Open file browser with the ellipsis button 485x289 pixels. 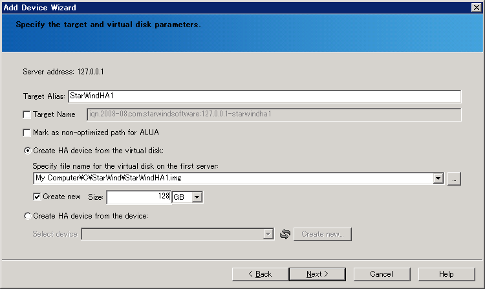coord(454,178)
